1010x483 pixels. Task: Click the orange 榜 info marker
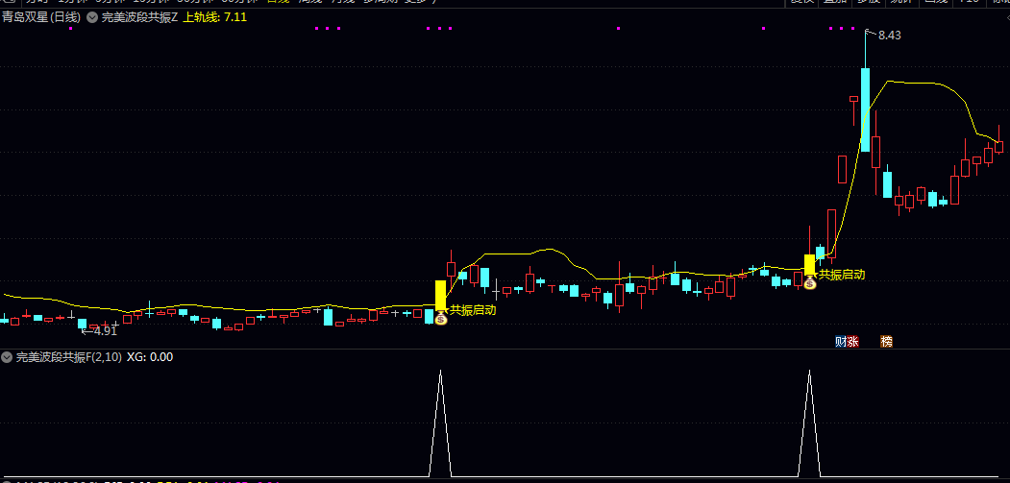point(886,342)
